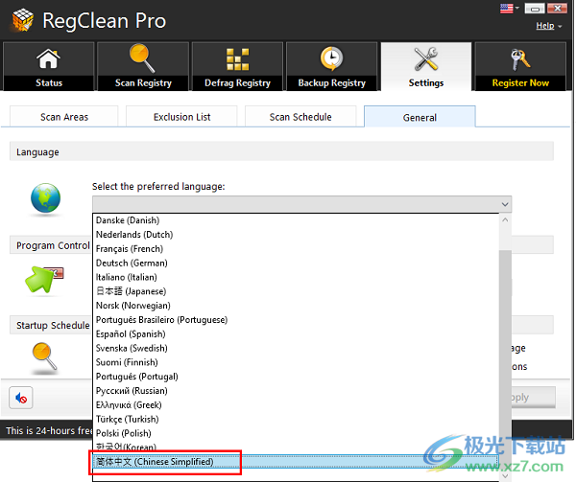576x482 pixels.
Task: Click the language list scroll up arrow
Action: 505,220
